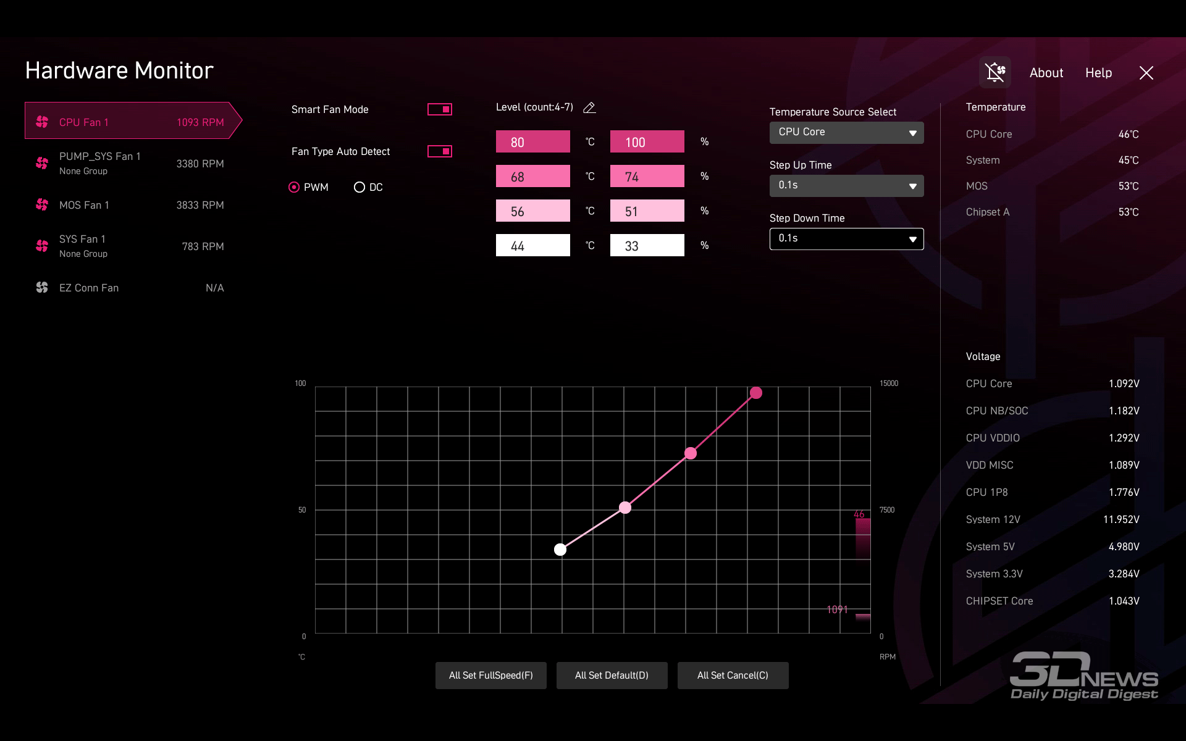Click the pencil icon to edit Level count
The image size is (1186, 741).
click(x=589, y=107)
